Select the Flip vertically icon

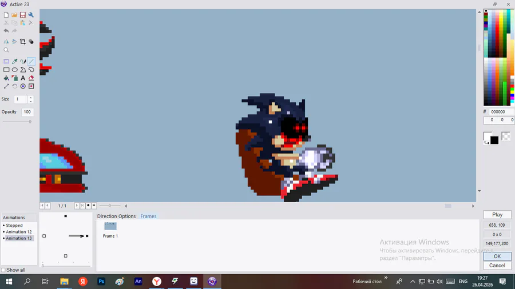[x=14, y=42]
